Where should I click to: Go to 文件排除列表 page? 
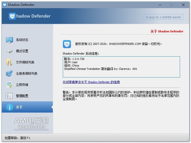[27, 62]
